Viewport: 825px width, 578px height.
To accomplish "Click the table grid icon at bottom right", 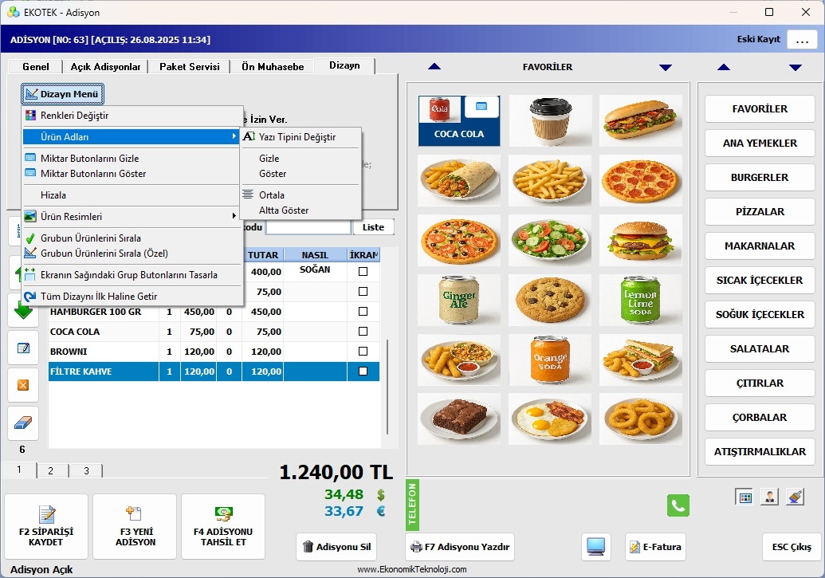I will pos(745,497).
